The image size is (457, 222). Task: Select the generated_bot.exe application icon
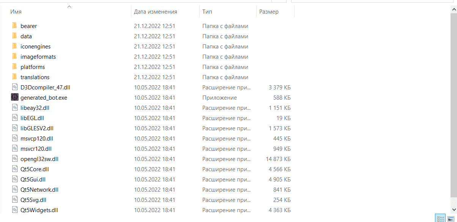(14, 97)
